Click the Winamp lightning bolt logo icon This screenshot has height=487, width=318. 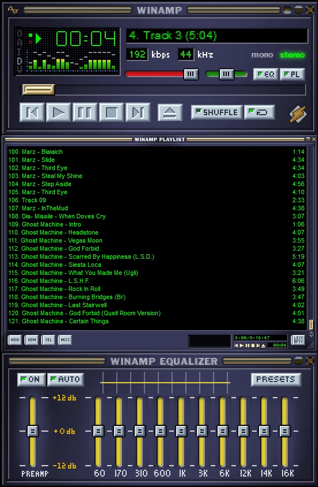tap(298, 113)
